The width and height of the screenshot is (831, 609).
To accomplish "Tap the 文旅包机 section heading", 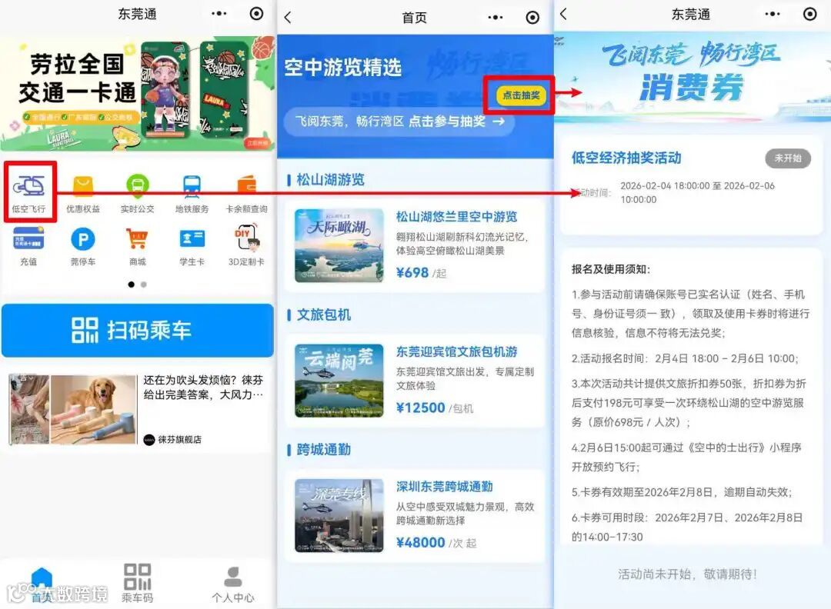I will coord(323,314).
